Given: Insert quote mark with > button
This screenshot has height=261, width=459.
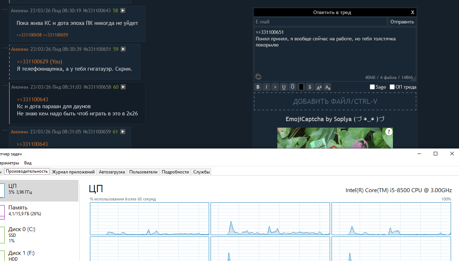Looking at the screenshot, I should tap(275, 87).
